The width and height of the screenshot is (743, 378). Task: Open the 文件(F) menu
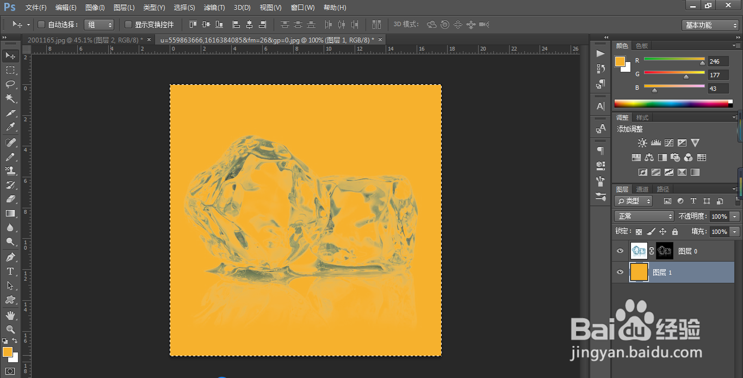point(36,8)
